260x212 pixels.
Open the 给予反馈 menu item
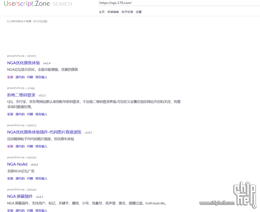click(x=127, y=12)
